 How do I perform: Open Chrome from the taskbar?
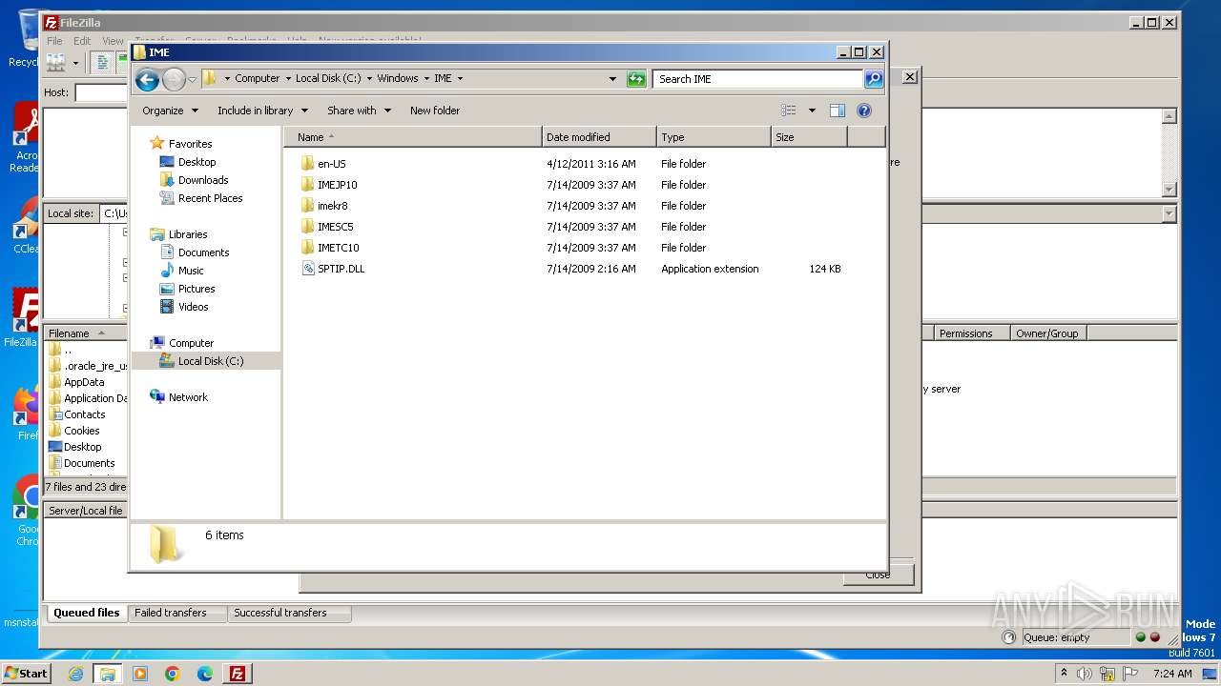coord(173,674)
